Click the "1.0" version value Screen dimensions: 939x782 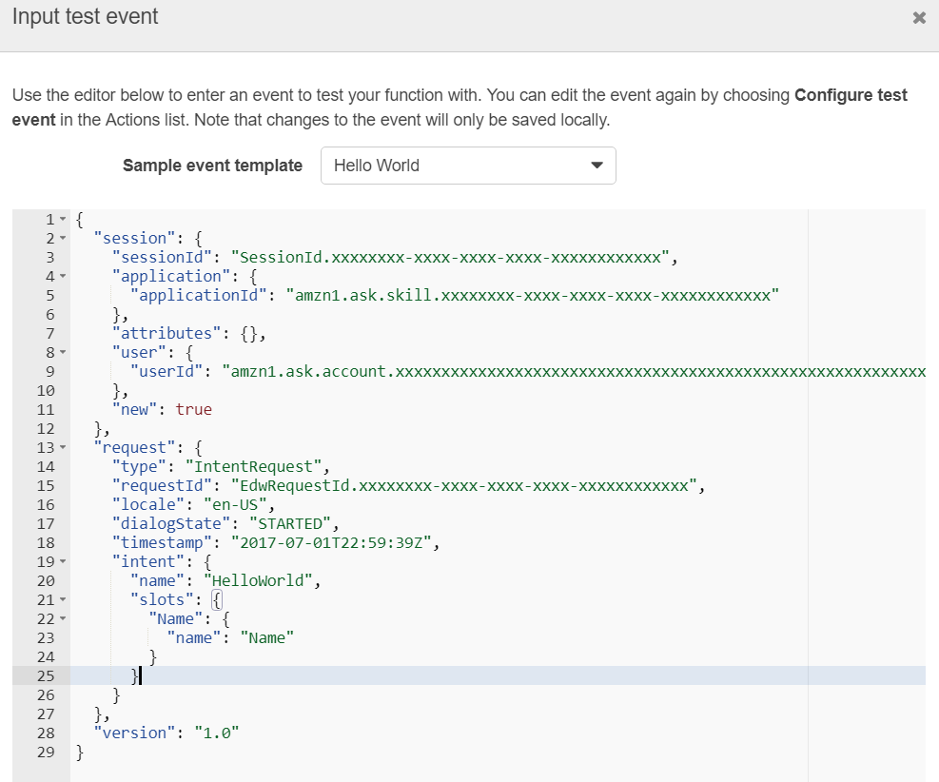pos(216,733)
